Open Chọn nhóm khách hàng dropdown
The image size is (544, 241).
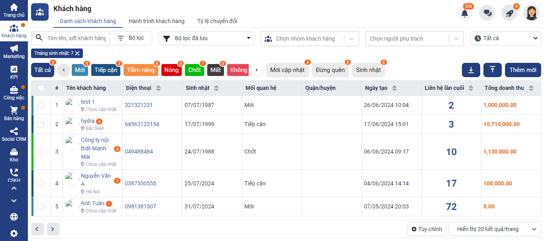[x=309, y=39]
